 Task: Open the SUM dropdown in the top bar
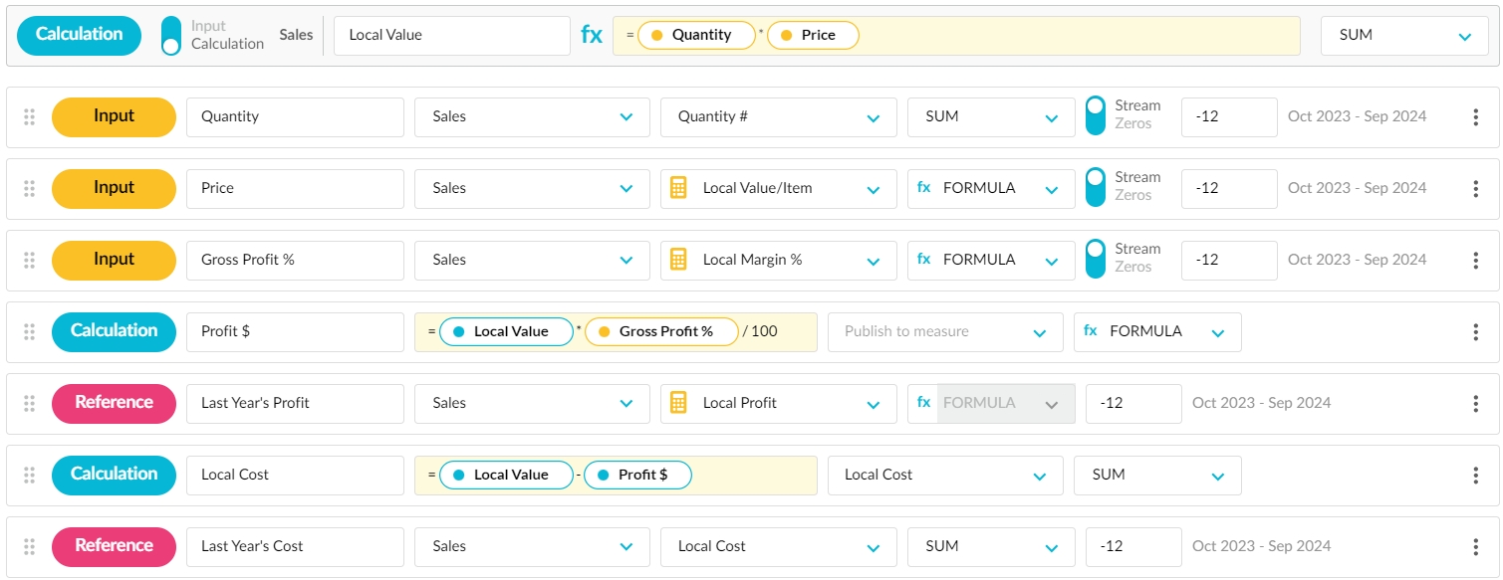tap(1404, 35)
